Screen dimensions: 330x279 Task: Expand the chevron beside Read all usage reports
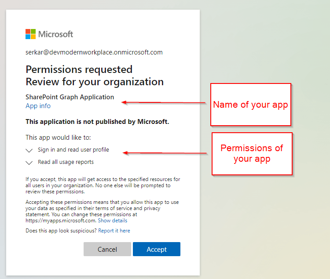pos(29,163)
